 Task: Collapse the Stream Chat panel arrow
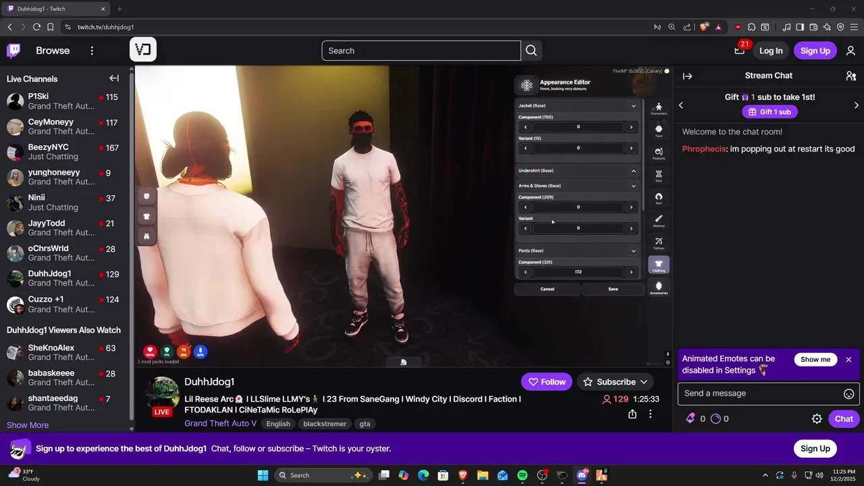coord(687,76)
